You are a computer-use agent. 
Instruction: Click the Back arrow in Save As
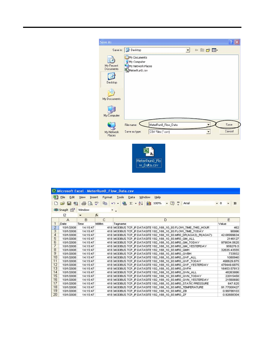coord(196,50)
